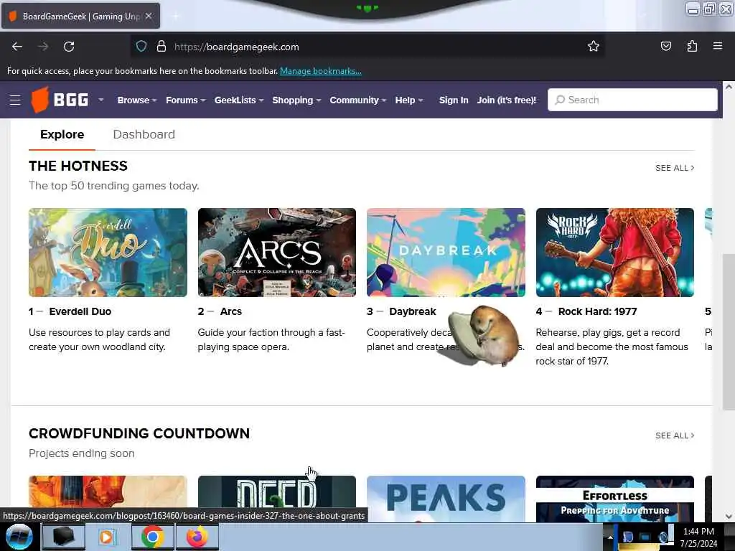The width and height of the screenshot is (735, 551).
Task: Open the Peaks crowdfunding thumbnail
Action: click(446, 499)
